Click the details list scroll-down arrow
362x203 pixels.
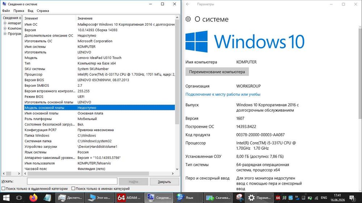point(177,169)
